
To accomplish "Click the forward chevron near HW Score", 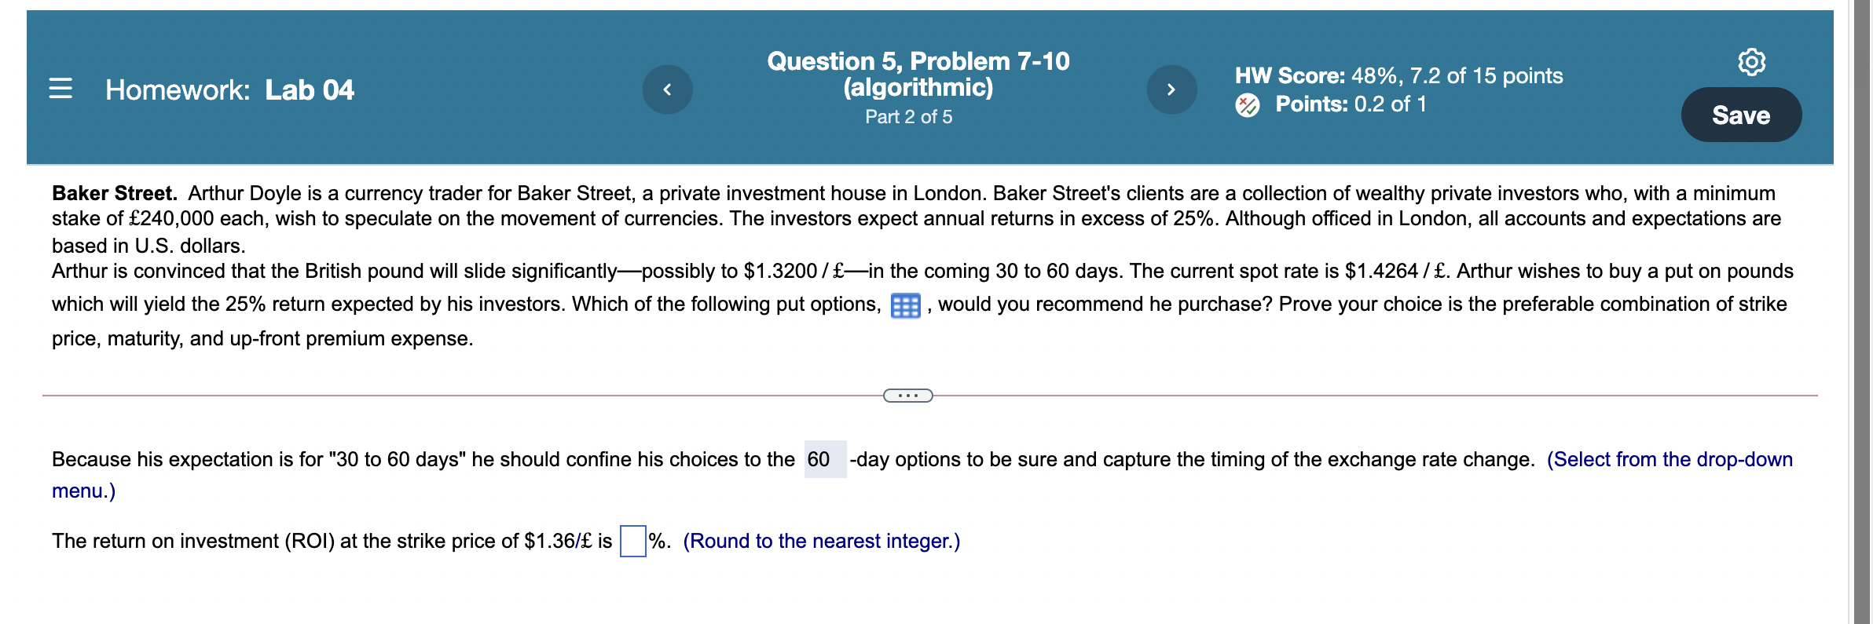I will (1172, 89).
